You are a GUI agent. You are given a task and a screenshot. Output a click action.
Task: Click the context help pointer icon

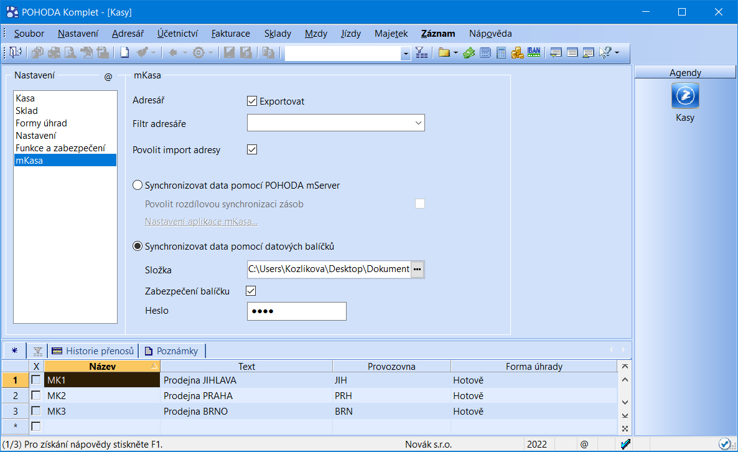tap(605, 53)
